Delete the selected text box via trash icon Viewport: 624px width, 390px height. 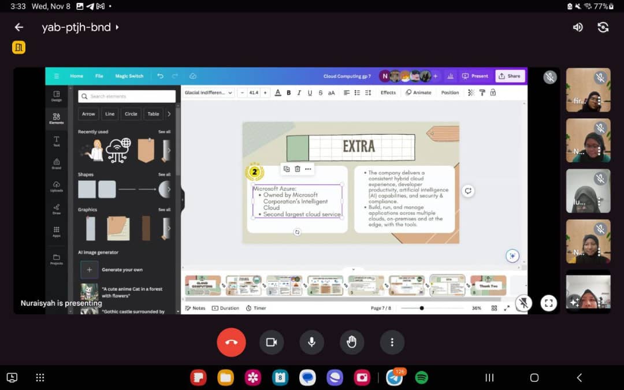coord(298,169)
